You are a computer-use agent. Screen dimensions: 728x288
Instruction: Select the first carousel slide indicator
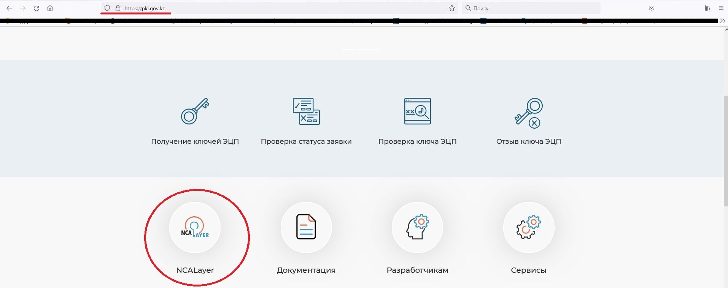coord(348,49)
